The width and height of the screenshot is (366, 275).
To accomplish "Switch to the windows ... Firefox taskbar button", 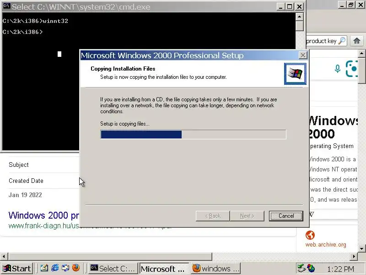I will [x=215, y=269].
